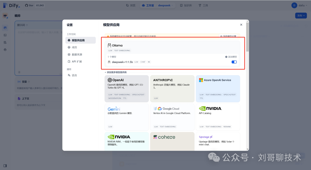Click the logs icon in left sidebar
This screenshot has height=170, width=311.
click(x=5, y=42)
